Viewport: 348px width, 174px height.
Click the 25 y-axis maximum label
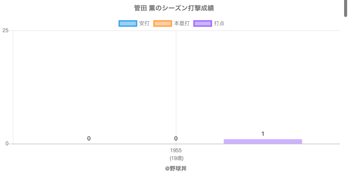(x=5, y=30)
